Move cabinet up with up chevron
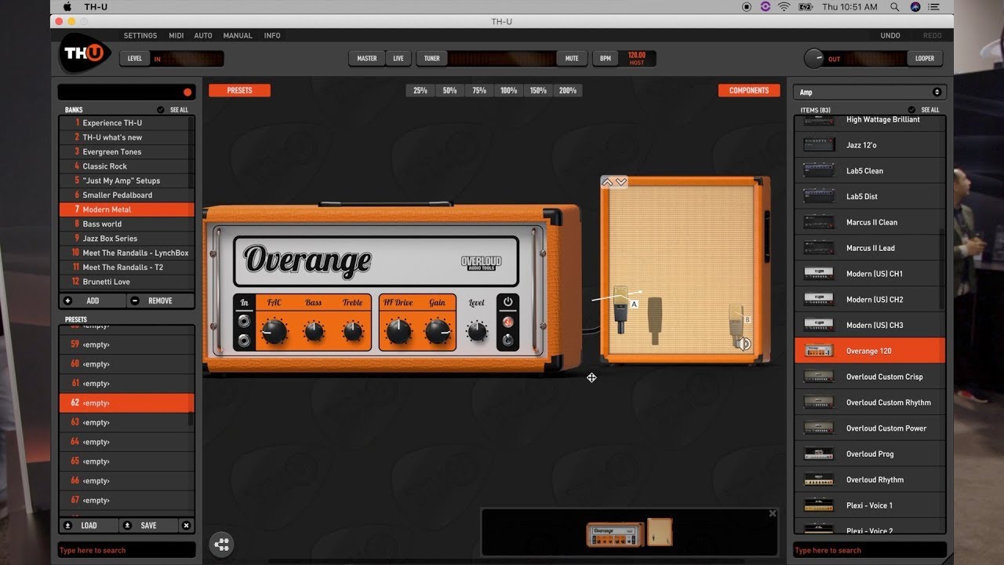Viewport: 1004px width, 565px height. (607, 182)
